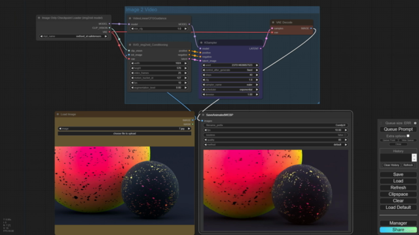The height and width of the screenshot is (235, 419).
Task: Click the positive output port on SVD_img2vid_Conditioning
Action: coord(189,51)
